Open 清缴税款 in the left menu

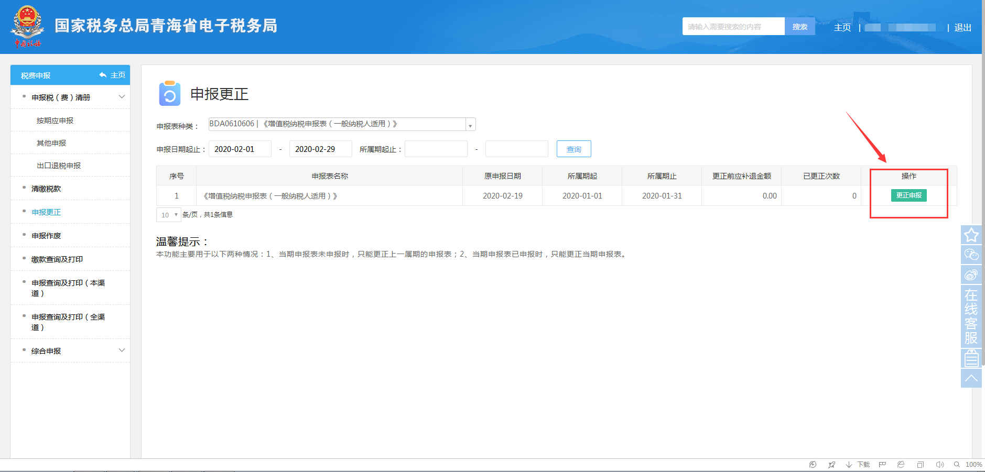click(x=46, y=189)
